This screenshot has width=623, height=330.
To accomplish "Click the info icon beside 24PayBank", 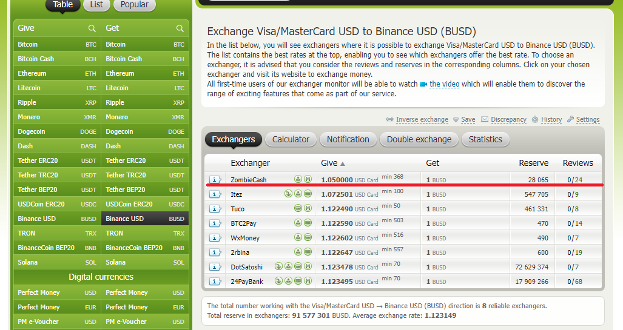I will [215, 282].
